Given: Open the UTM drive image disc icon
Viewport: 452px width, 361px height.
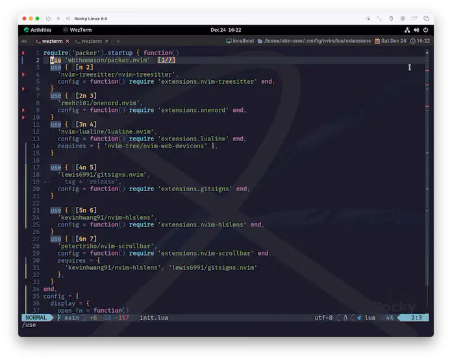Looking at the screenshot, I should coord(403,18).
